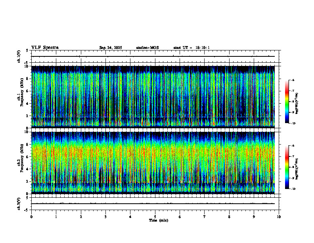Click the time axis tick label "5"
This screenshot has height=243, width=314.
[x=155, y=217]
